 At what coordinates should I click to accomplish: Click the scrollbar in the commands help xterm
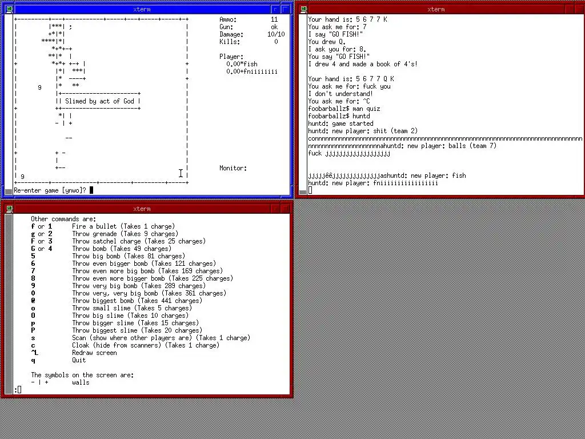[8, 304]
